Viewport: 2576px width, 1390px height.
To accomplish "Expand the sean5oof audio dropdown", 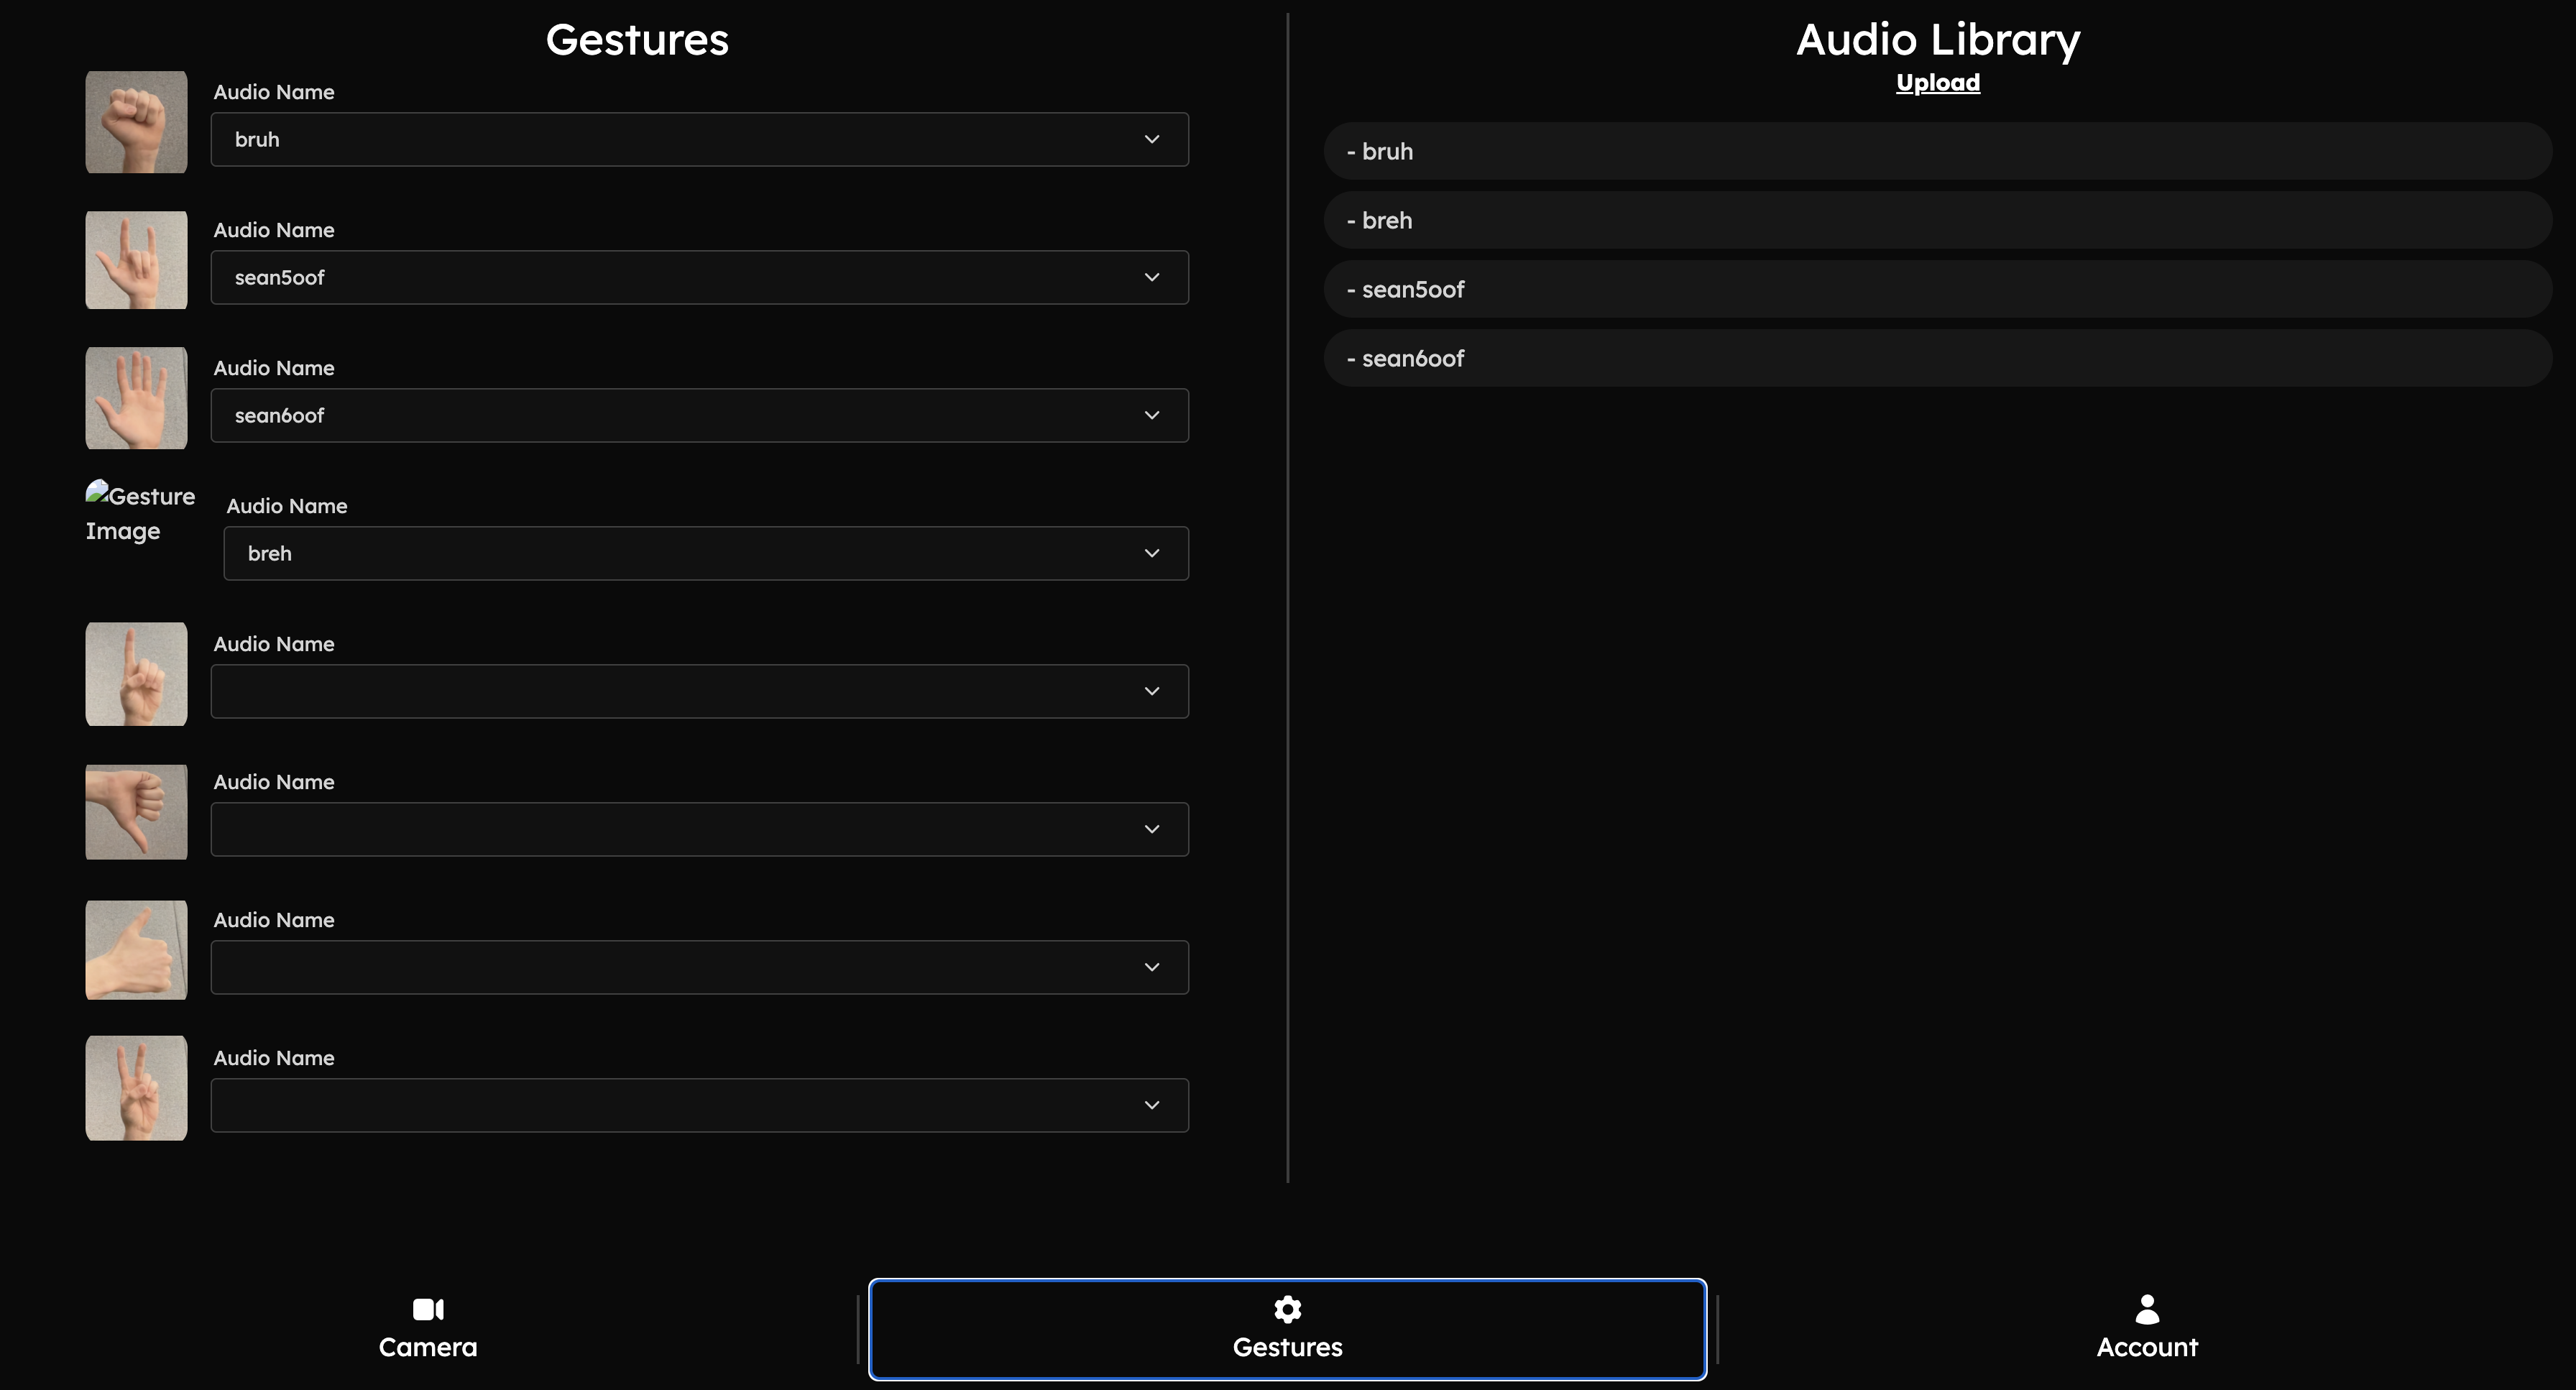I will [x=699, y=278].
